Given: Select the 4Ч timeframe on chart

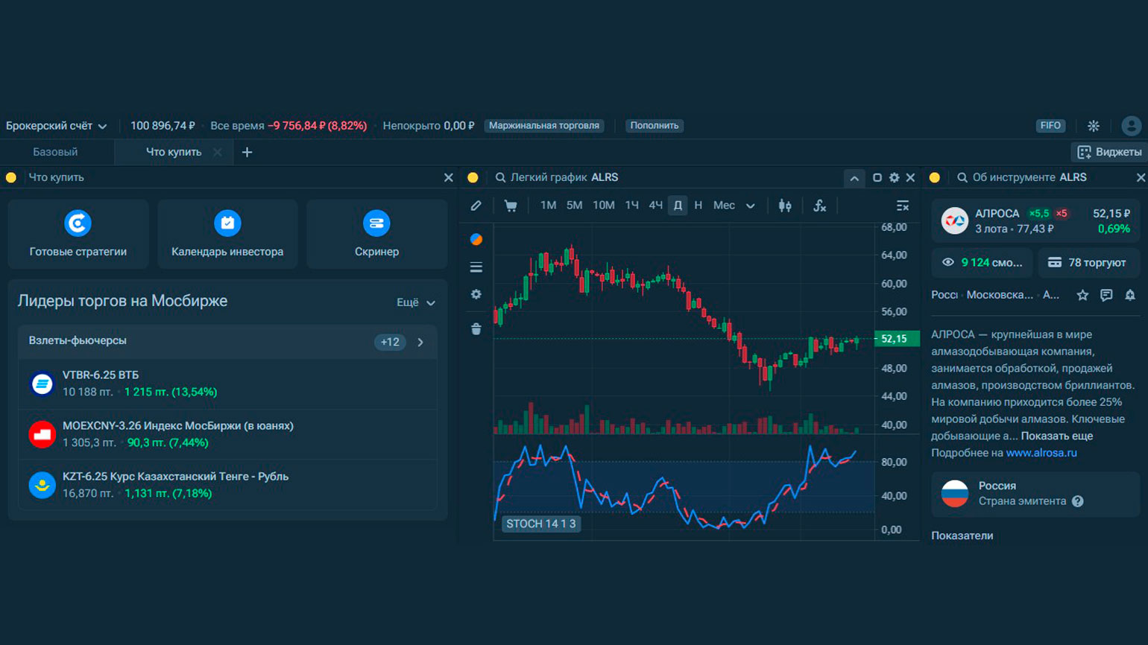Looking at the screenshot, I should tap(655, 206).
